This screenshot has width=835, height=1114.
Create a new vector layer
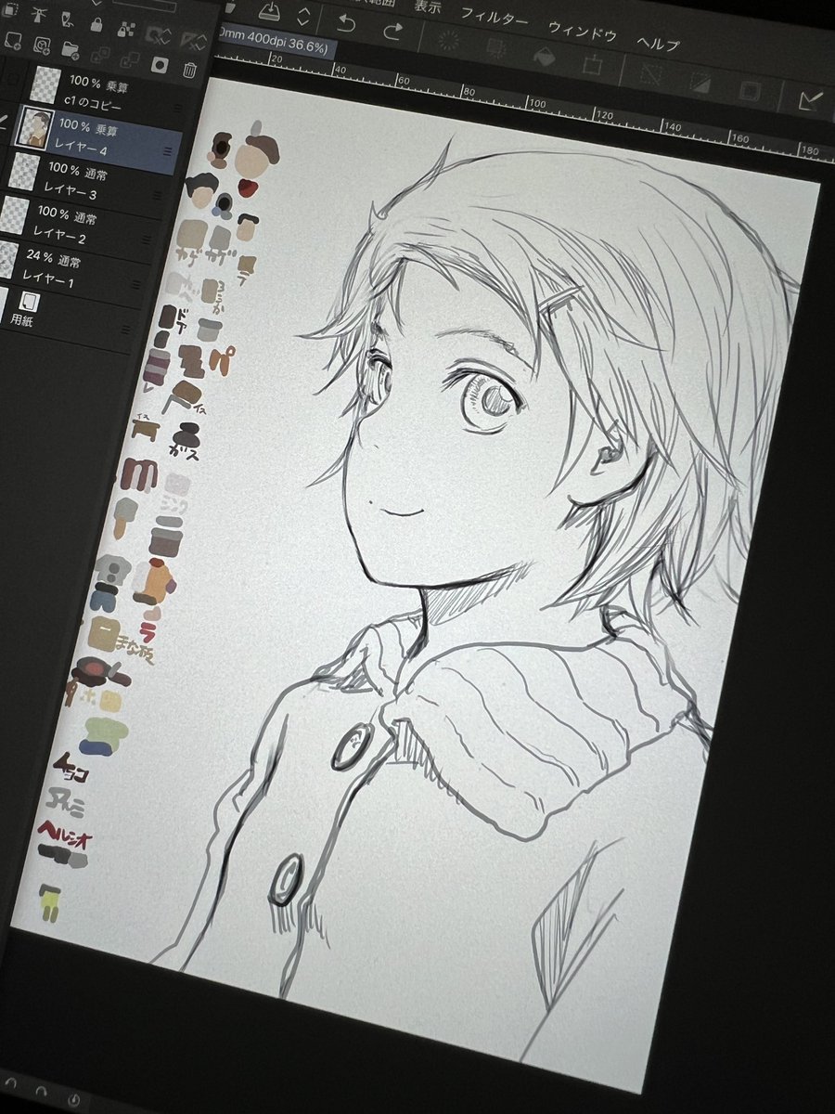[42, 44]
